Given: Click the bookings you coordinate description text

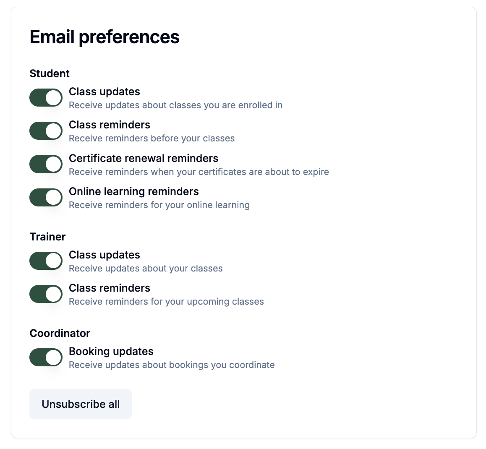Looking at the screenshot, I should [172, 365].
